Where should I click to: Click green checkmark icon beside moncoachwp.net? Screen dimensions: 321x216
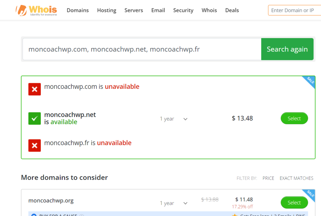(x=34, y=119)
